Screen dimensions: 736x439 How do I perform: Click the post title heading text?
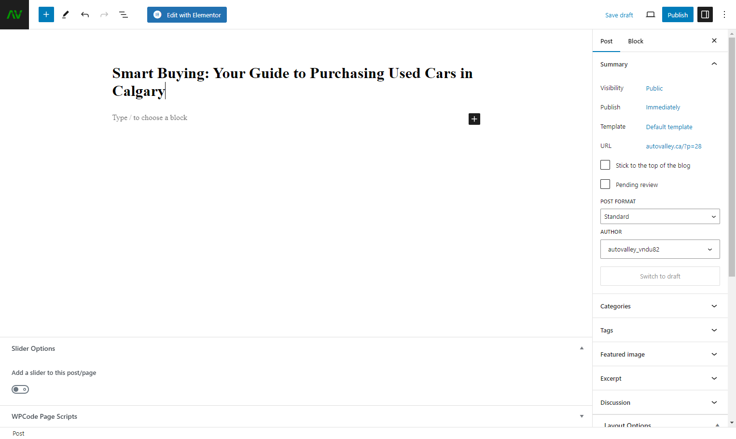[292, 82]
